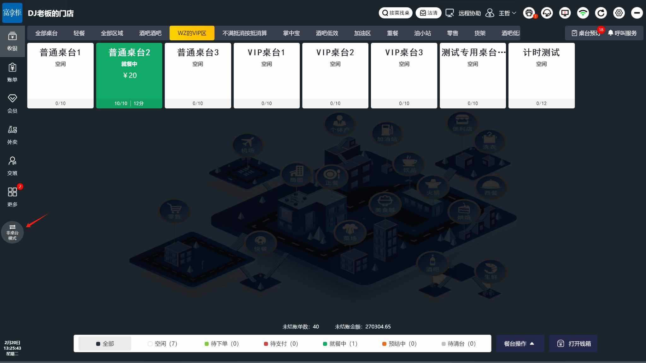Image resolution: width=646 pixels, height=363 pixels.
Task: Open 呼叫服务 call service notifications
Action: (x=622, y=33)
